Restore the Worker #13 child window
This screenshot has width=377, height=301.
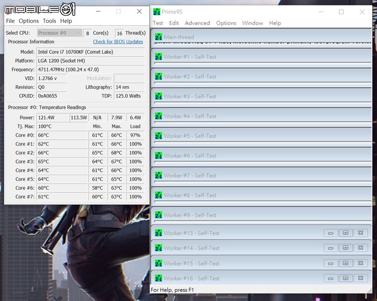click(346, 233)
